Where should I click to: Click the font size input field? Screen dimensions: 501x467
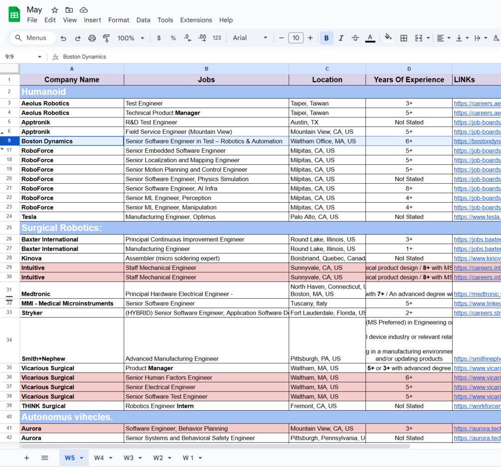click(296, 38)
